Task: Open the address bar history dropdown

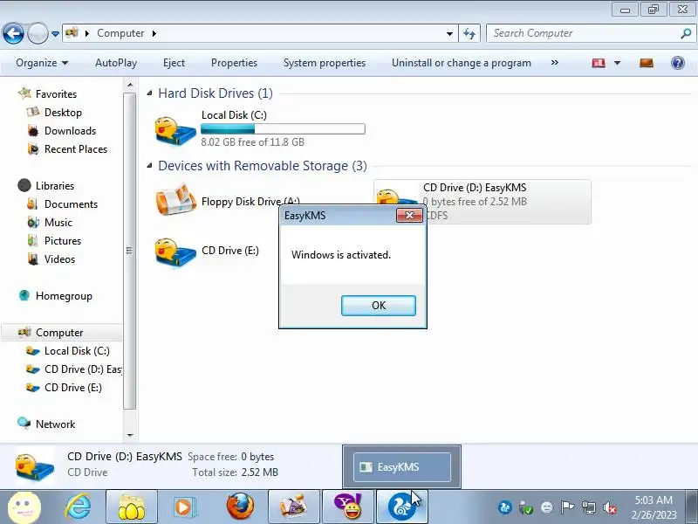Action: (x=449, y=33)
